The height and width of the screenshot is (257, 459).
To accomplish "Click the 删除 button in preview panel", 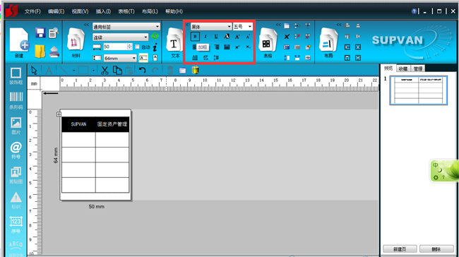I will click(x=436, y=249).
